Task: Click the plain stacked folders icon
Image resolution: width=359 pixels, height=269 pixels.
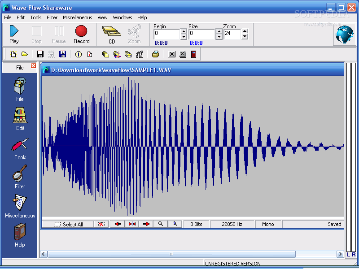Action: 105,54
